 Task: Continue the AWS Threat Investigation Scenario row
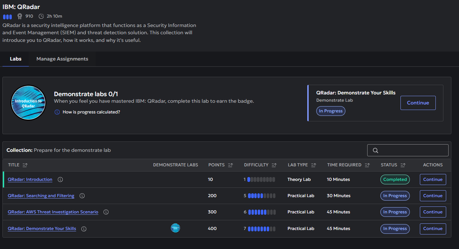[x=433, y=212]
